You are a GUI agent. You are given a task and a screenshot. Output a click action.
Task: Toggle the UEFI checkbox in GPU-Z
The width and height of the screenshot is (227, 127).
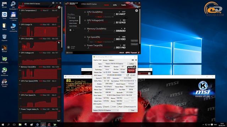tap(131, 75)
